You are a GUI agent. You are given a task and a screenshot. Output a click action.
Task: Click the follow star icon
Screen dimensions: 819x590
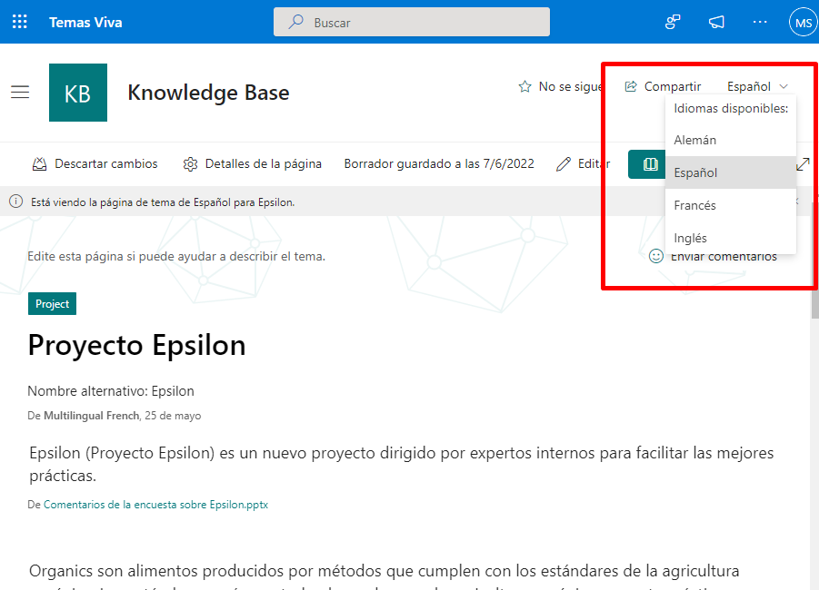point(524,86)
